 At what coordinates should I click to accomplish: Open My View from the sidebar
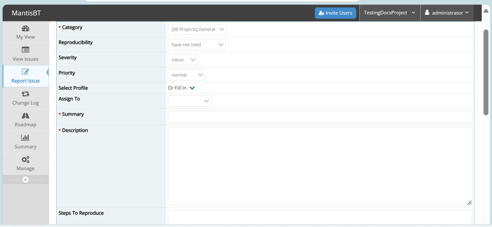(25, 32)
